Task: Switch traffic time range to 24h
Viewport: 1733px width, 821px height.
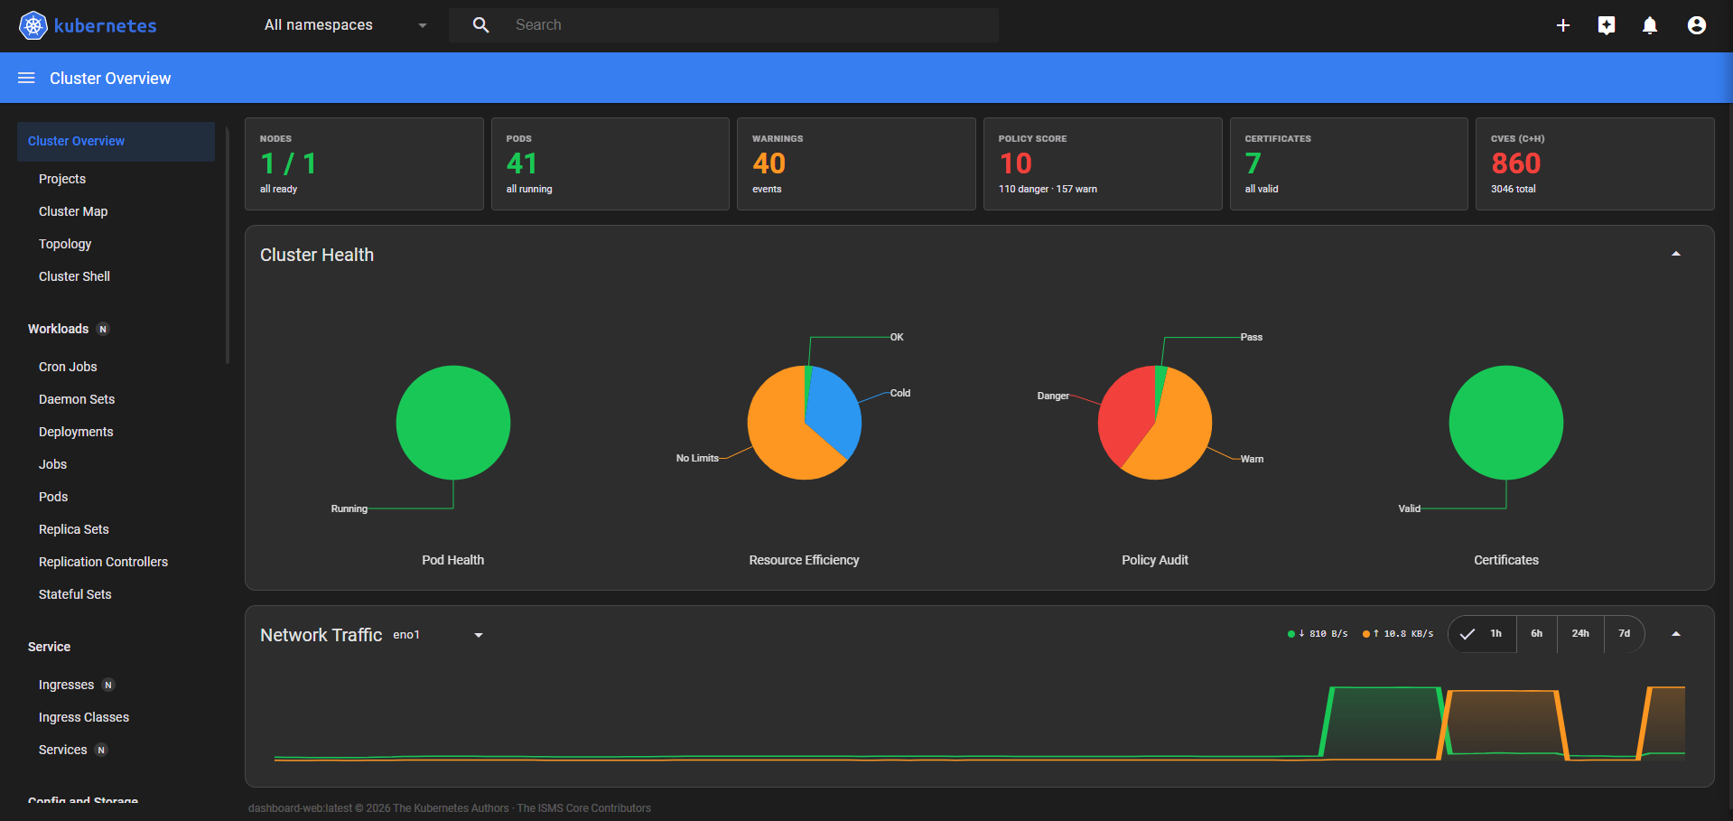Action: [1580, 634]
